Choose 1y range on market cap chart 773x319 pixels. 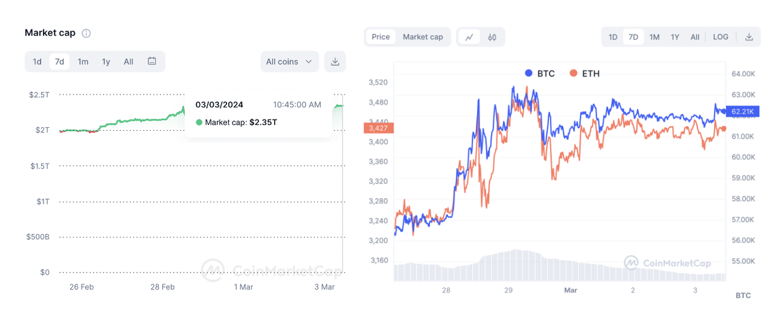tap(106, 62)
